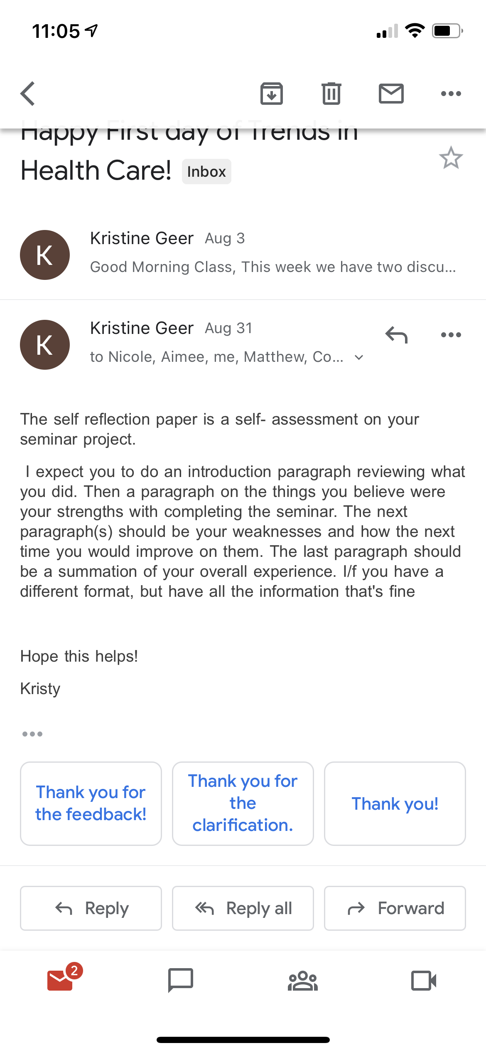Viewport: 486px width, 1053px height.
Task: Reply using the arrow beside Aug 31
Action: tap(396, 335)
